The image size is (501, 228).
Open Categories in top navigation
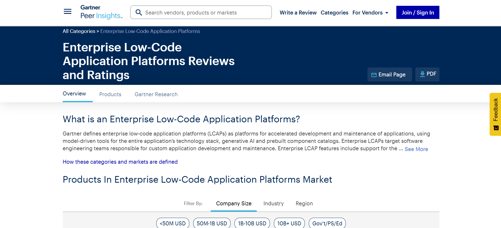pos(334,13)
